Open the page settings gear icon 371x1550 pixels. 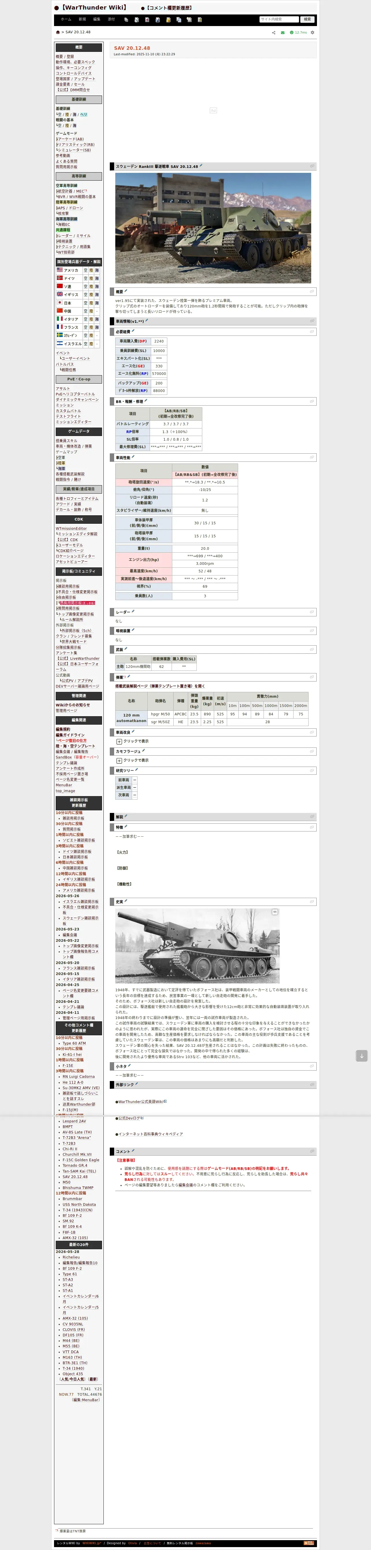tap(312, 32)
